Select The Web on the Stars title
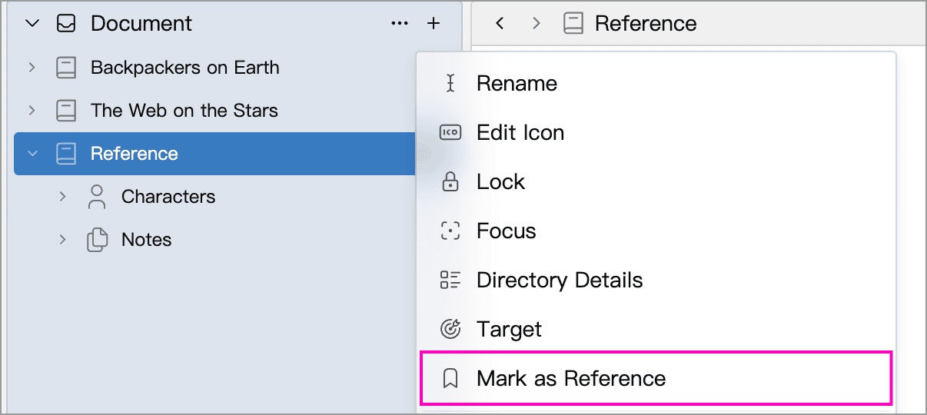This screenshot has height=415, width=927. pyautogui.click(x=184, y=111)
